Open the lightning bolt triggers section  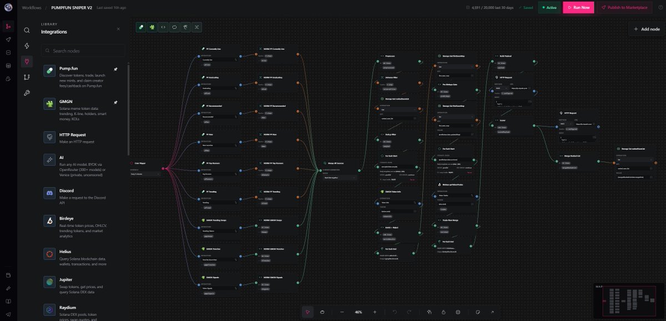pyautogui.click(x=27, y=45)
